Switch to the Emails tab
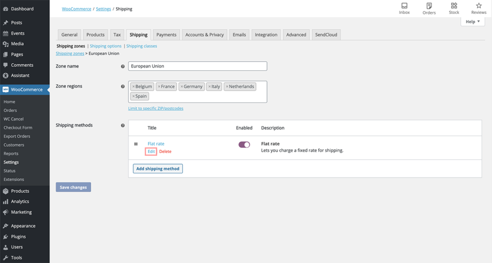 [239, 35]
